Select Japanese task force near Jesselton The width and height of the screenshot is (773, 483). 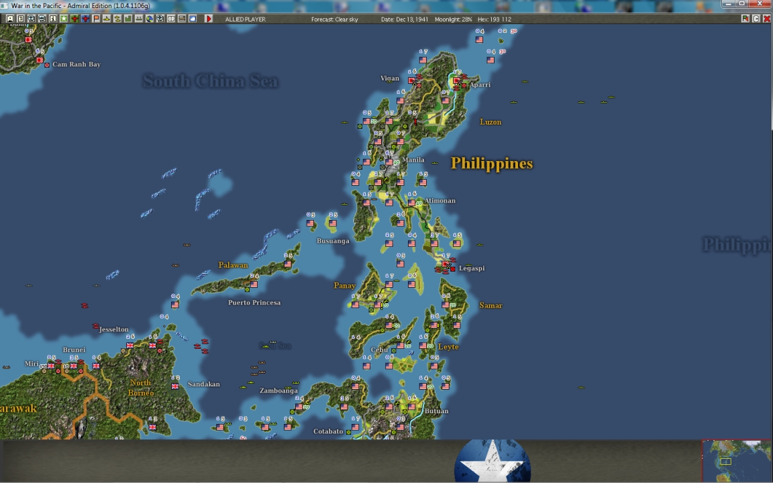95,326
